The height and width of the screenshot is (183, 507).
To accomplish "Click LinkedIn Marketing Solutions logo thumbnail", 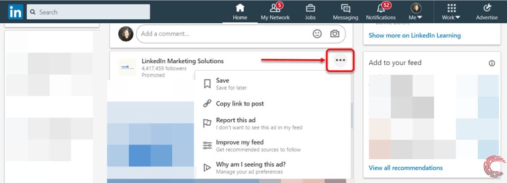I will coord(127,67).
